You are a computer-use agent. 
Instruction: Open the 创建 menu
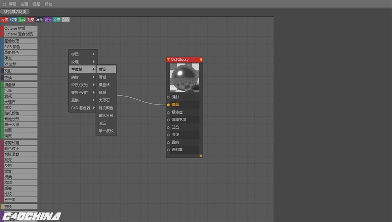click(24, 4)
